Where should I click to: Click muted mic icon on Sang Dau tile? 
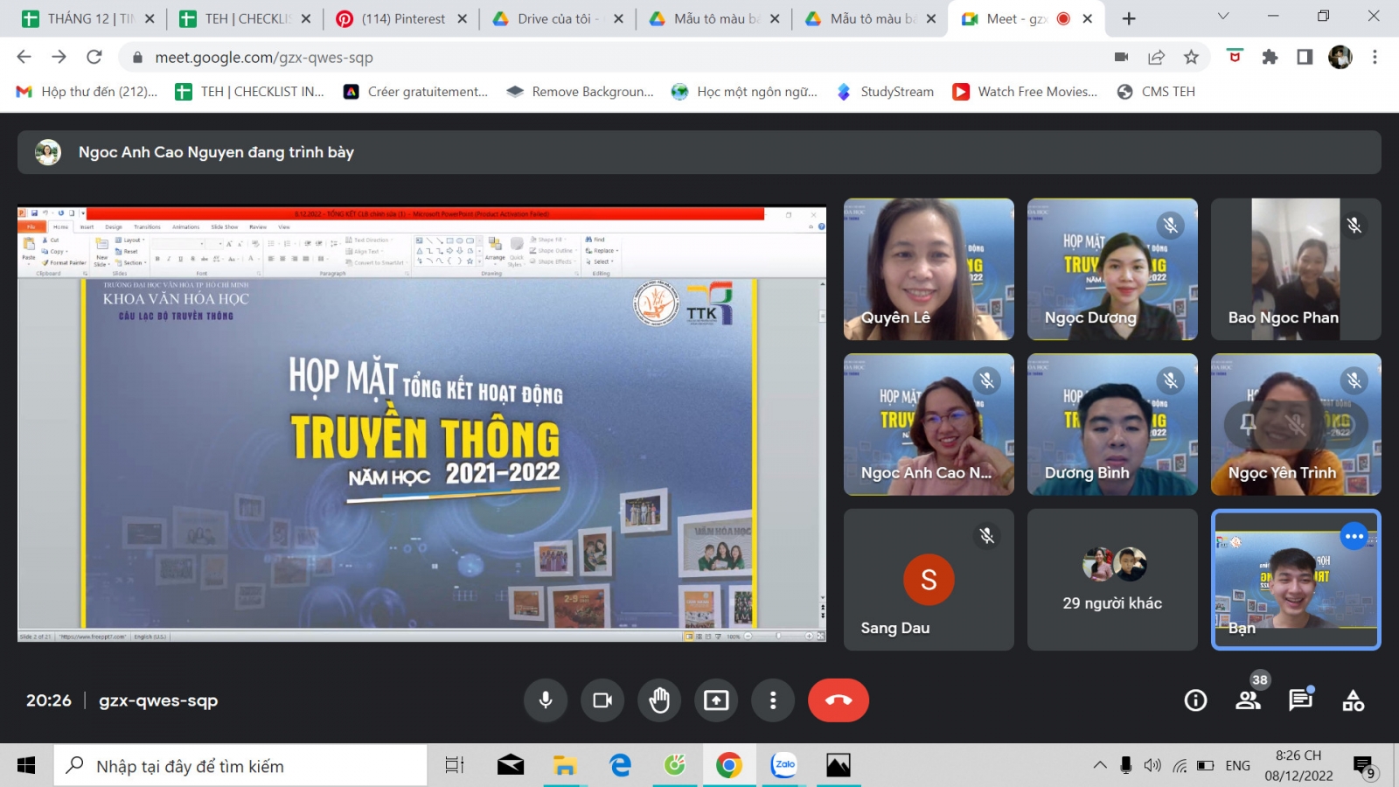[986, 536]
